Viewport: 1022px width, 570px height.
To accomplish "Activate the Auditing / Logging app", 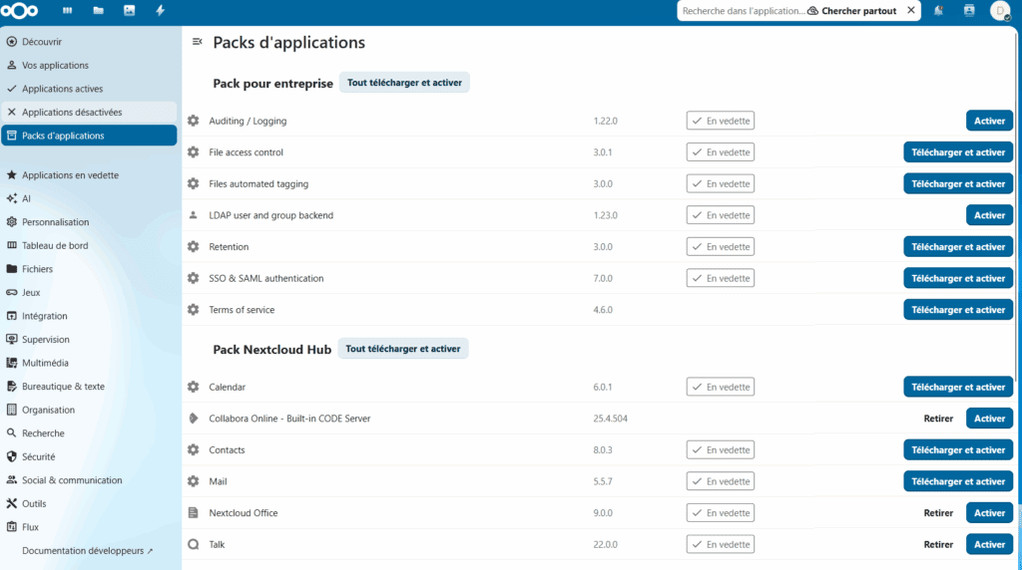I will [989, 121].
